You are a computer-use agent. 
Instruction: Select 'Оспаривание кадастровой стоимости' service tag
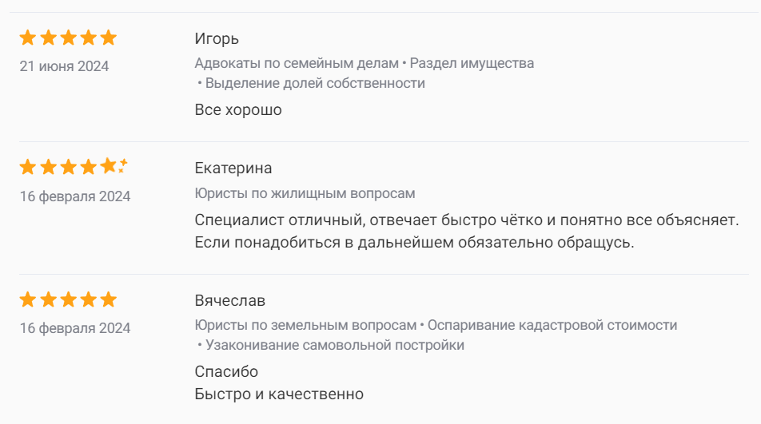pos(552,325)
